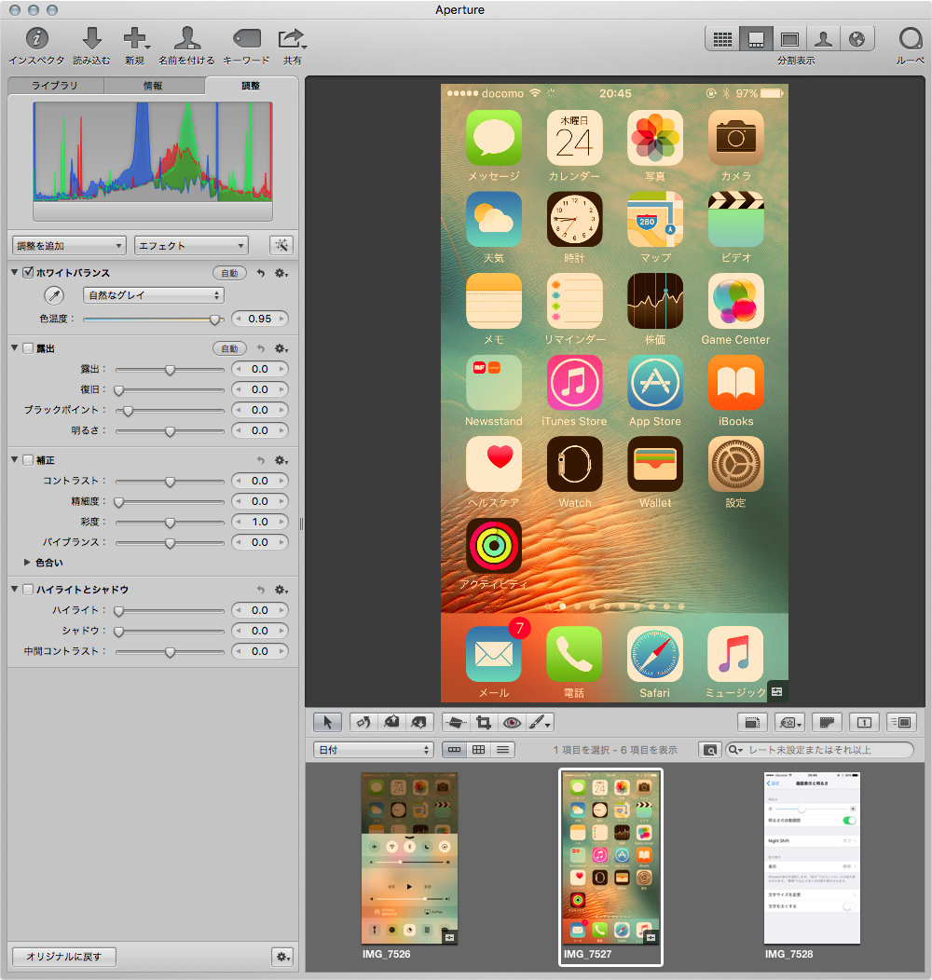This screenshot has height=980, width=932.
Task: Open the Faces view button
Action: click(x=823, y=39)
